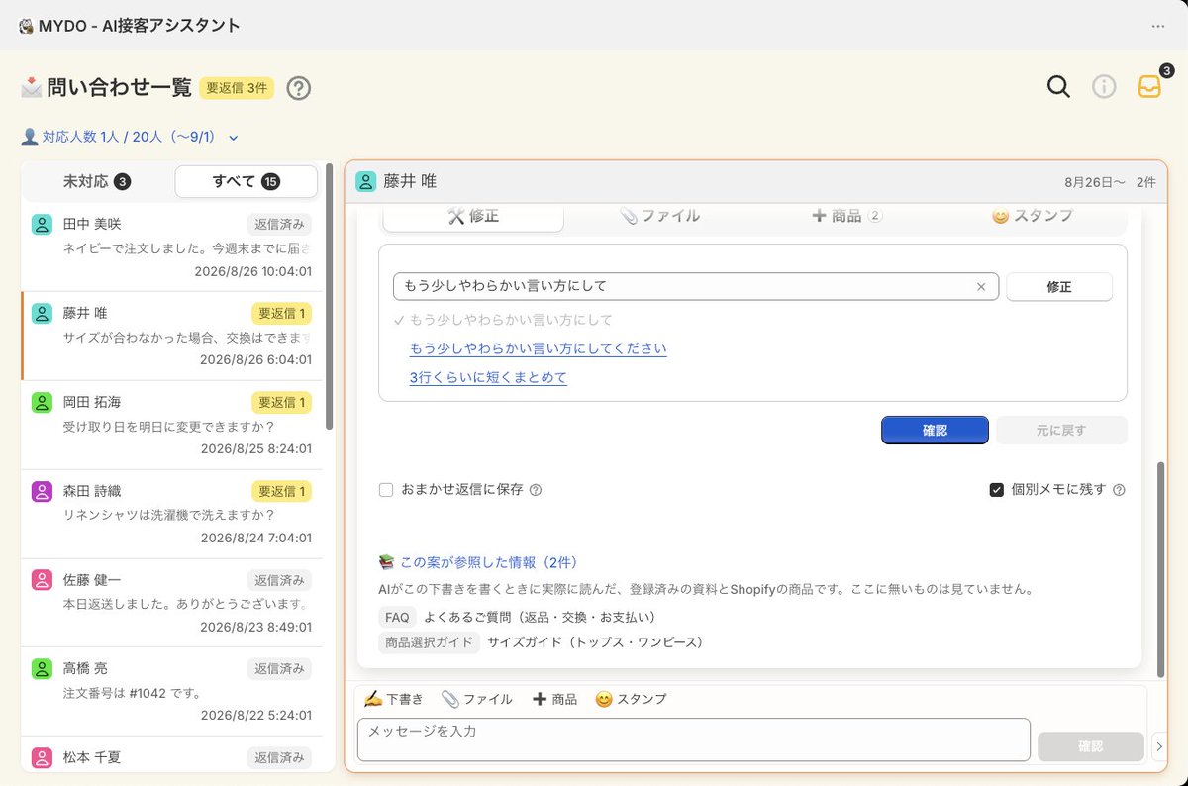Click 森田 詩織's purple avatar icon

click(x=42, y=491)
